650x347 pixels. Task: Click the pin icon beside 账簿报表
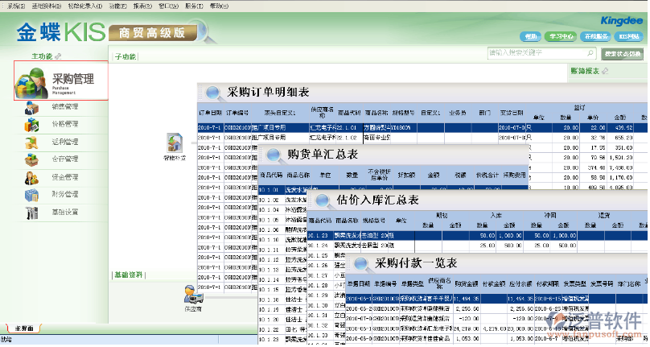604,72
